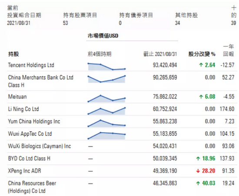Screen dimensions: 239x196
Task: Click the Li Ning sparkline chart
Action: (x=106, y=111)
